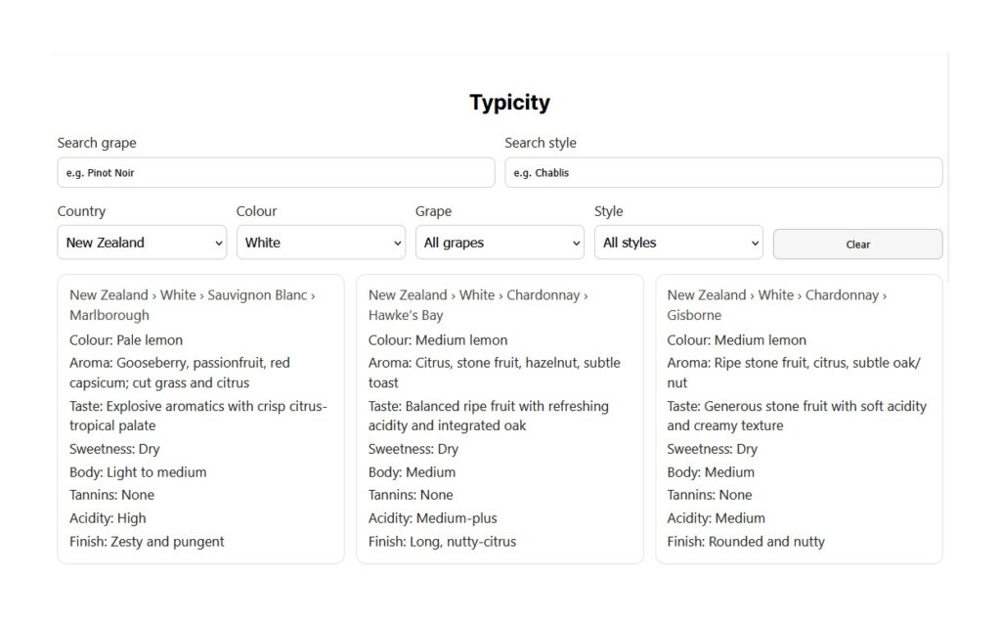The image size is (1001, 622).
Task: Click the Search grape input field
Action: (276, 173)
